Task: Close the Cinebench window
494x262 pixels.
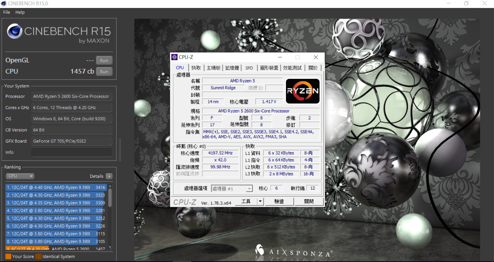Action: 484,3
